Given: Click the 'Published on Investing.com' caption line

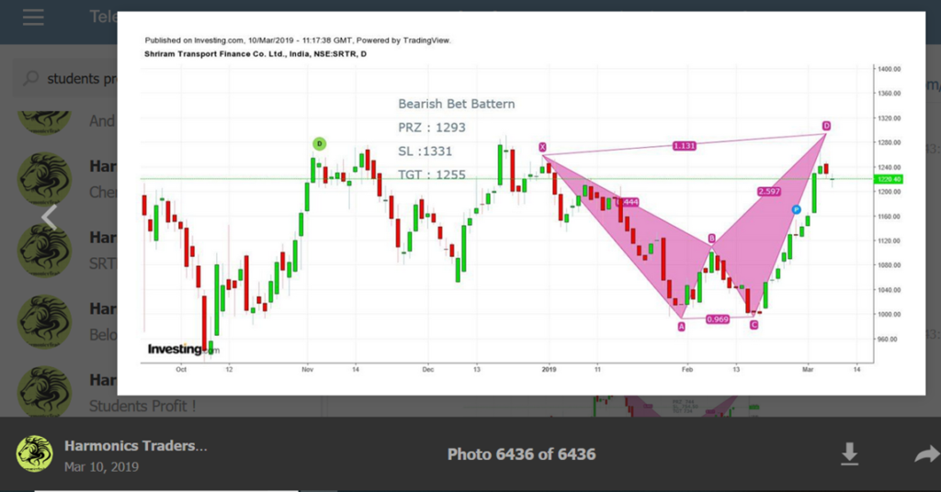Looking at the screenshot, I should tap(298, 40).
